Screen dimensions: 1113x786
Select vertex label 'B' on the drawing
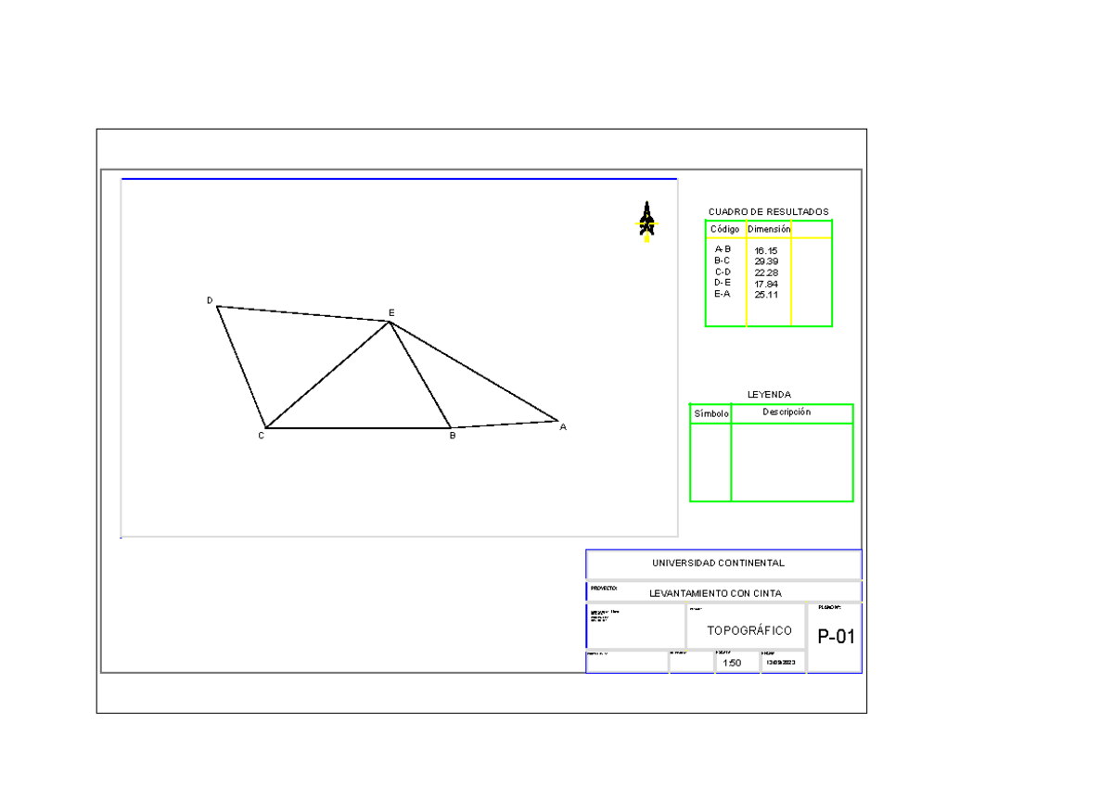tap(453, 435)
